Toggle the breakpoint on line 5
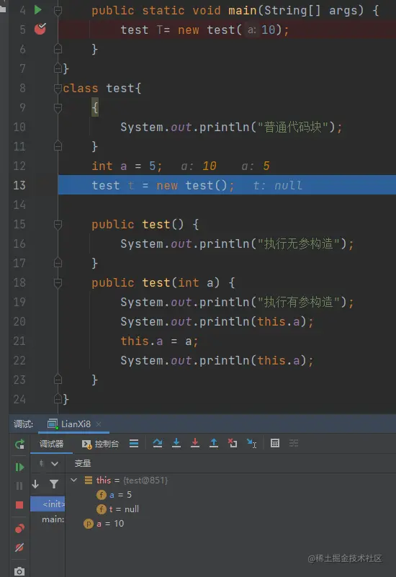Viewport: 396px width, 577px height. 40,29
